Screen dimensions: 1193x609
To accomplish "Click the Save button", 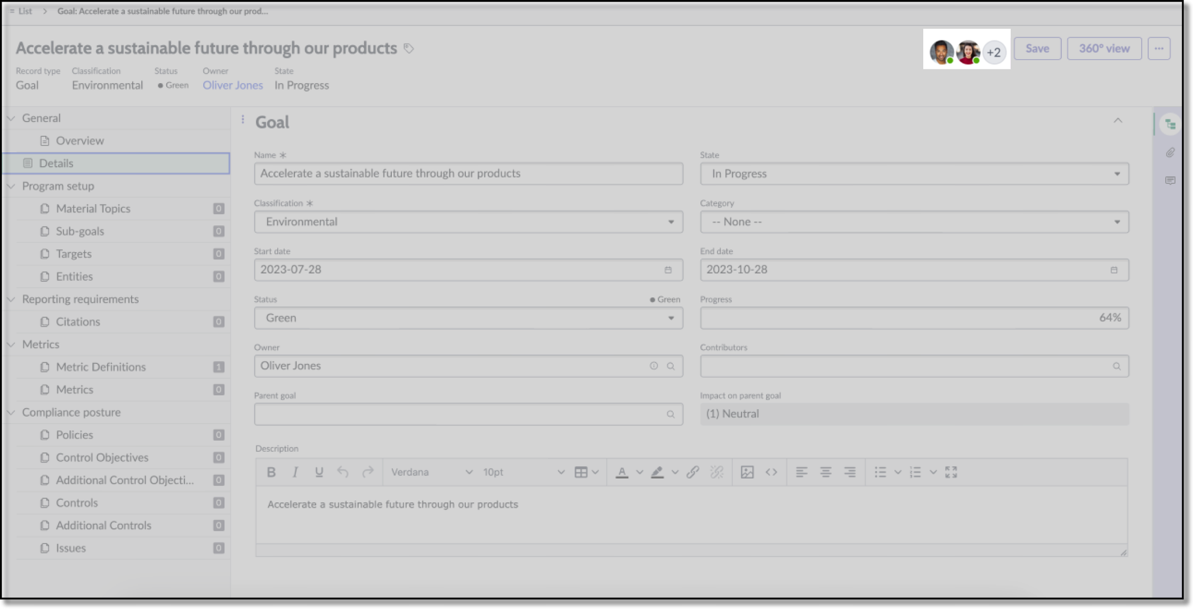I will coord(1036,48).
